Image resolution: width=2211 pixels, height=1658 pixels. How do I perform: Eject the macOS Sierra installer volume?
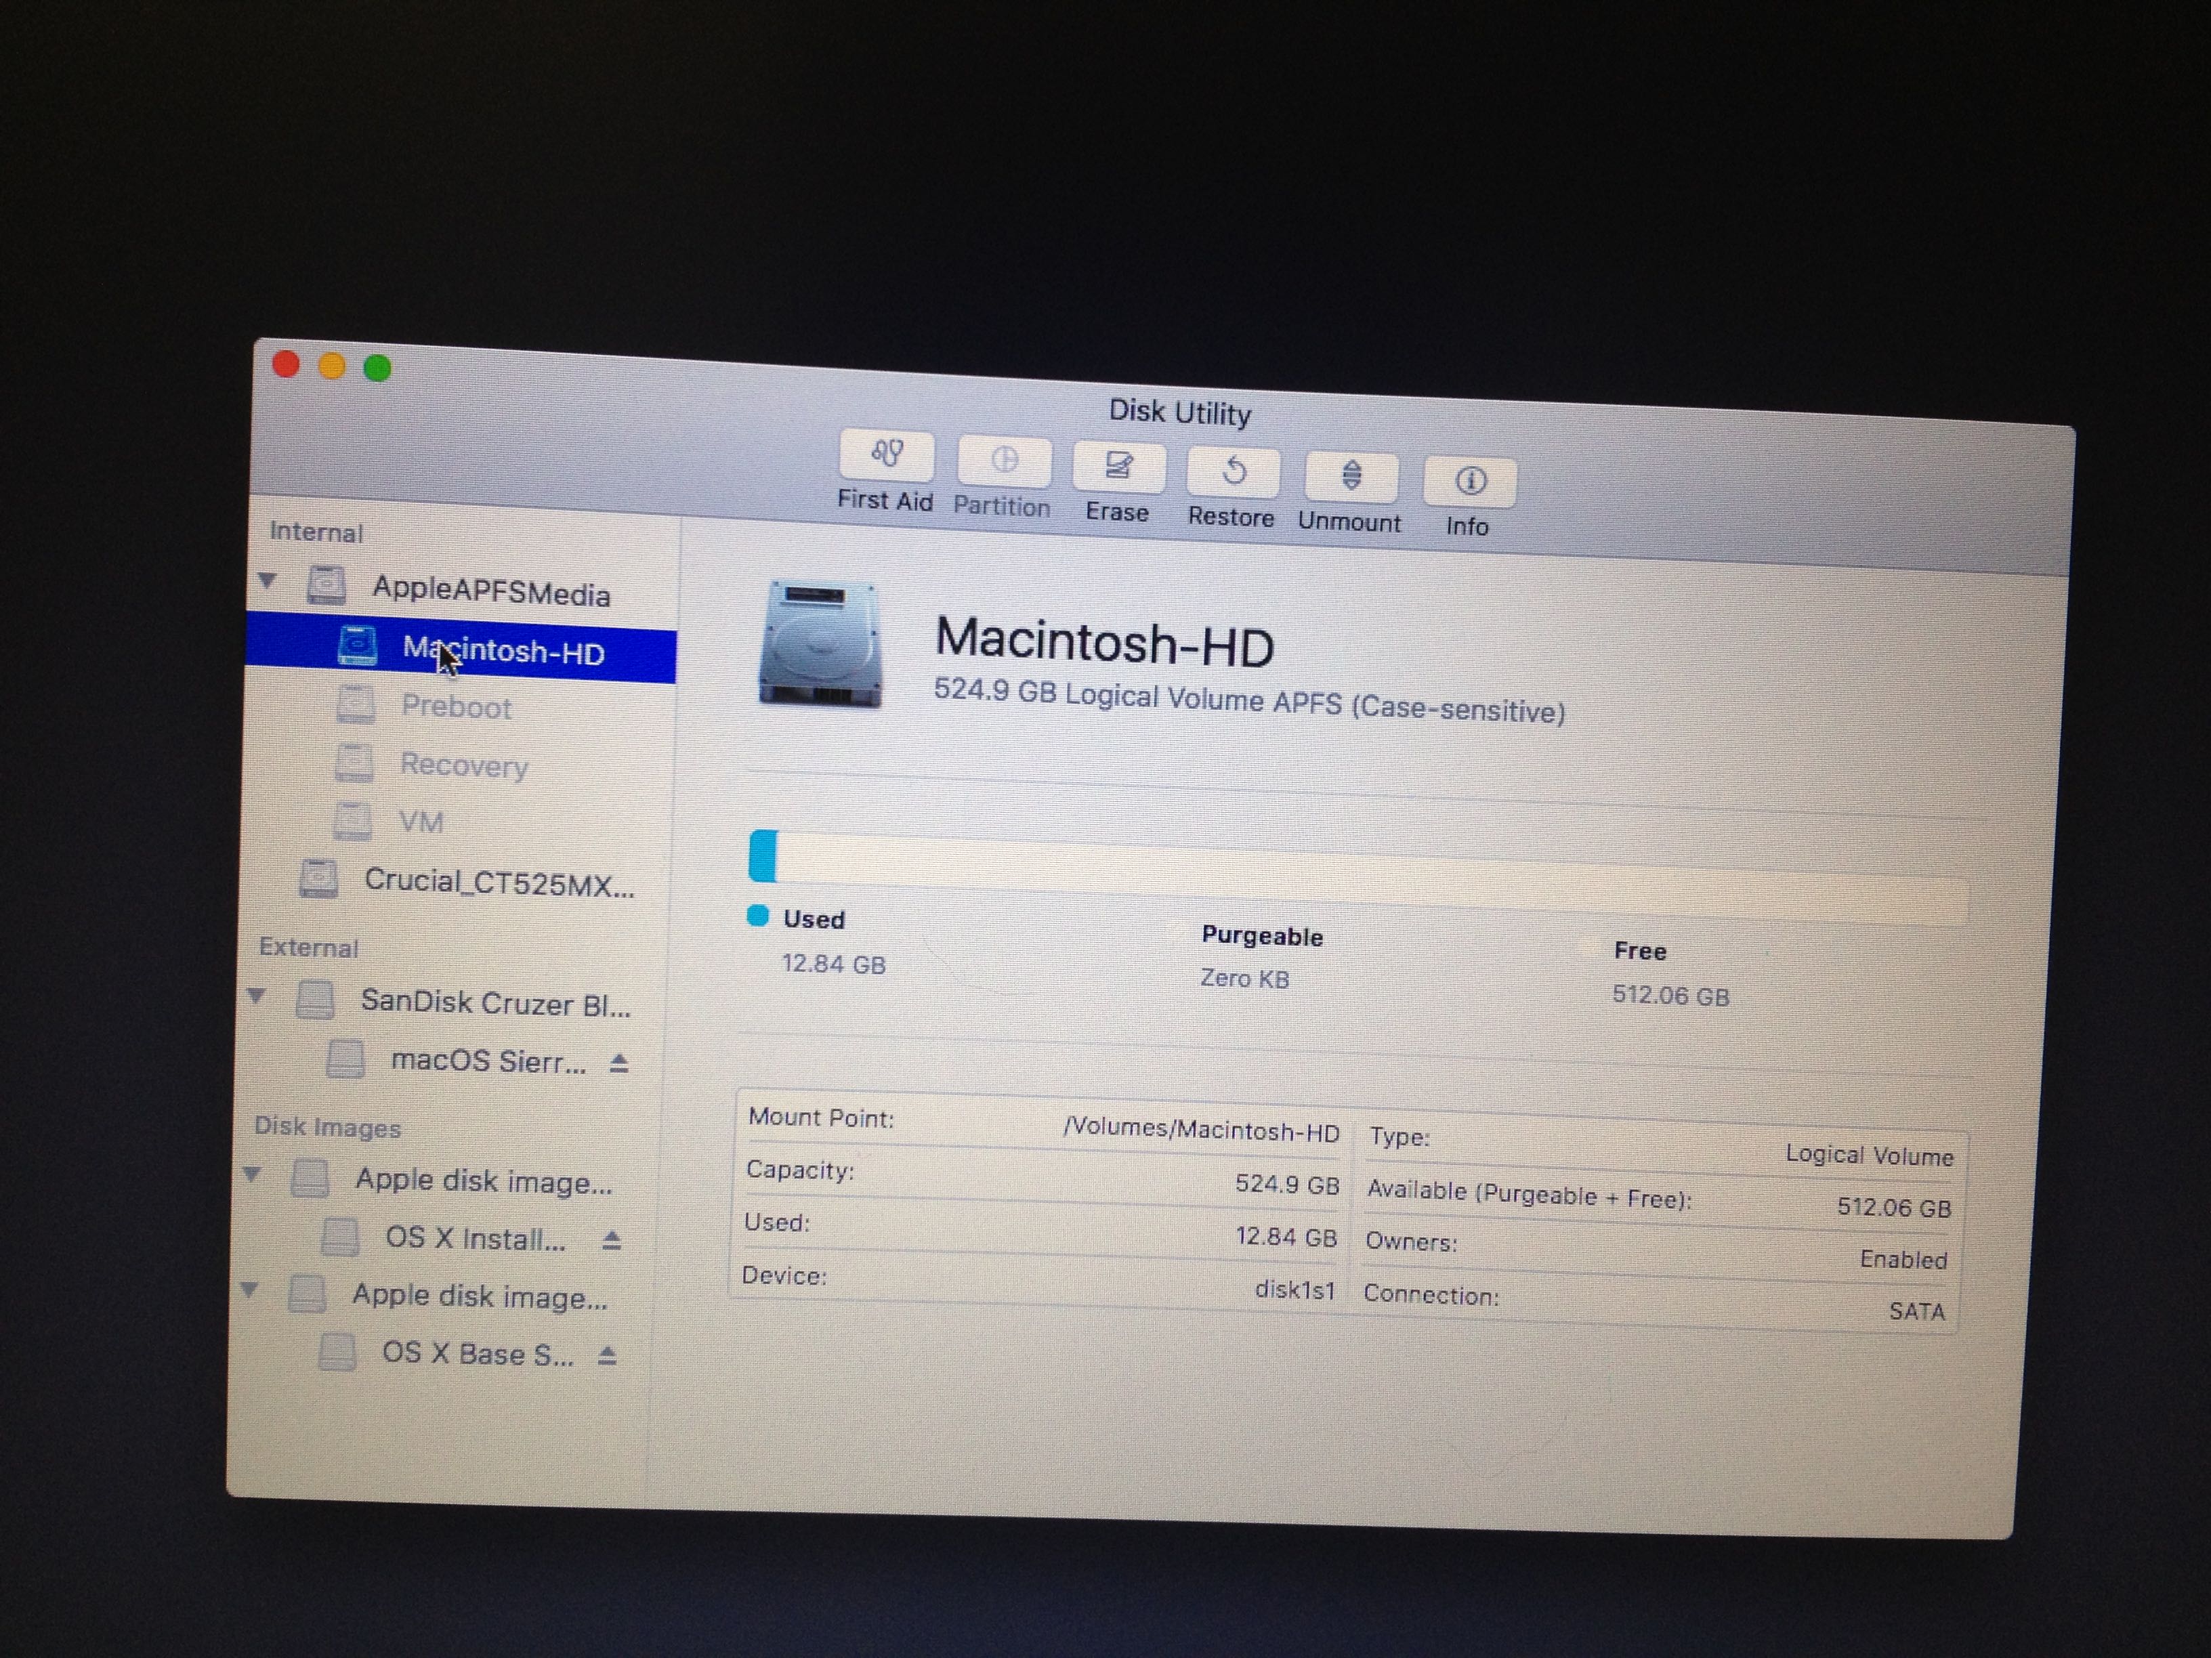(x=618, y=1063)
